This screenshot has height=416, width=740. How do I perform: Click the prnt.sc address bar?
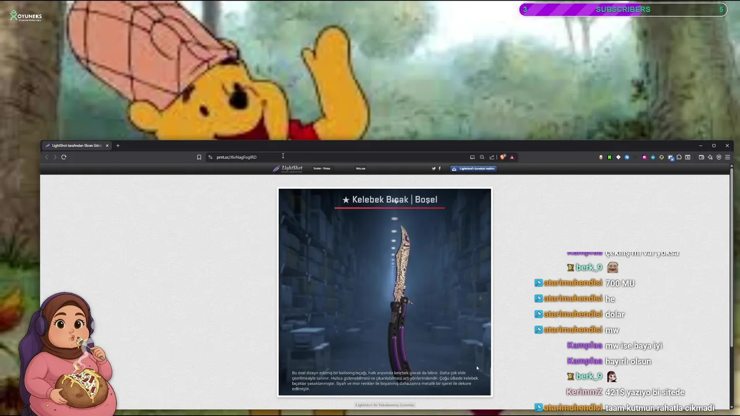tap(341, 157)
